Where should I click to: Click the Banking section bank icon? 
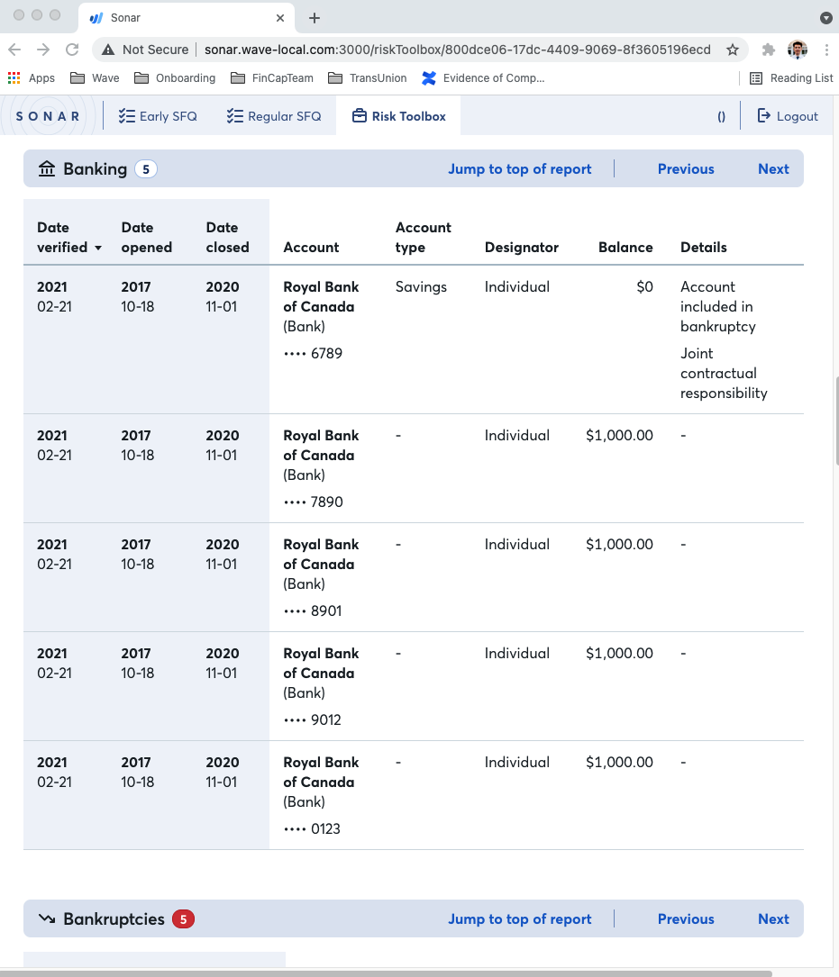coord(47,169)
